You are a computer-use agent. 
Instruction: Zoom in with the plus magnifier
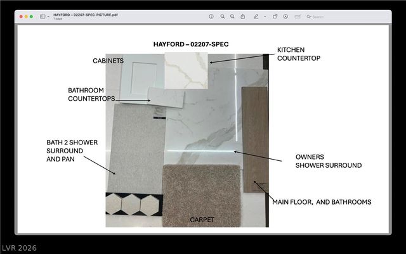232,16
